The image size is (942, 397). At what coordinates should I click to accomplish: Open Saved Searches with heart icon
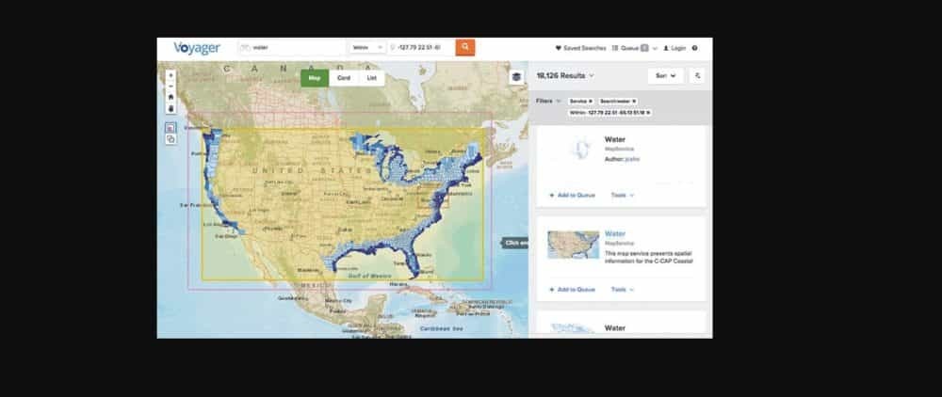(x=580, y=48)
